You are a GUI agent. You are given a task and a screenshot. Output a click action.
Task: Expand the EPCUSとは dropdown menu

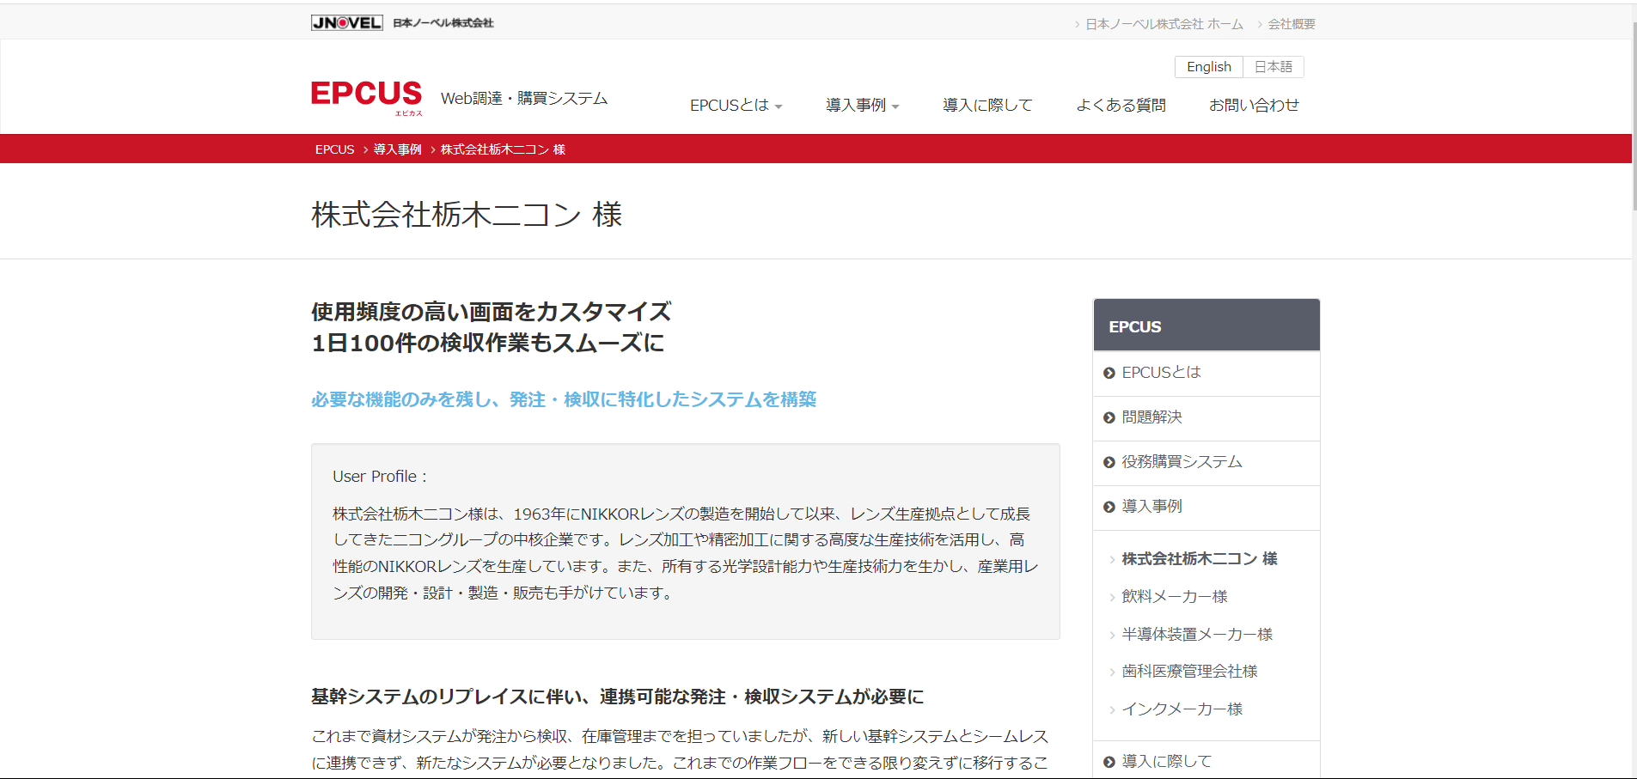(736, 105)
